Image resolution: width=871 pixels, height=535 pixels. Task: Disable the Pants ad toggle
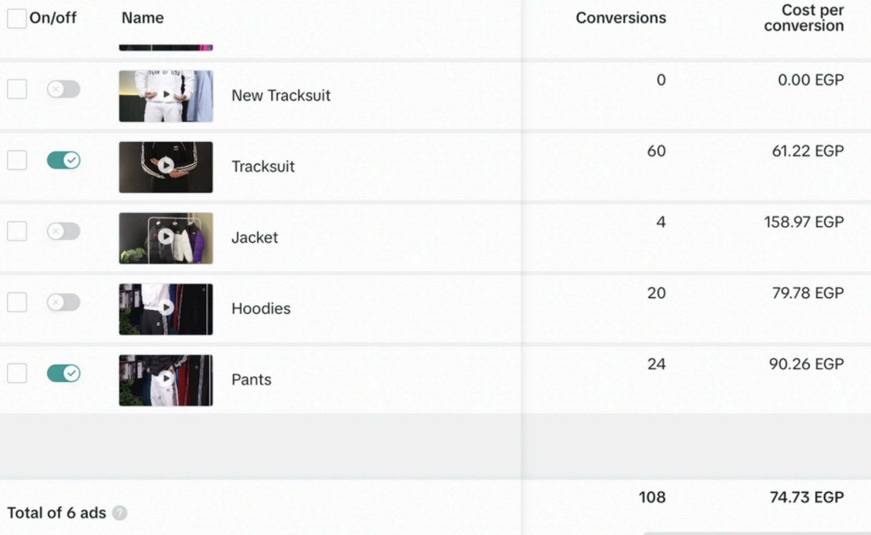63,373
